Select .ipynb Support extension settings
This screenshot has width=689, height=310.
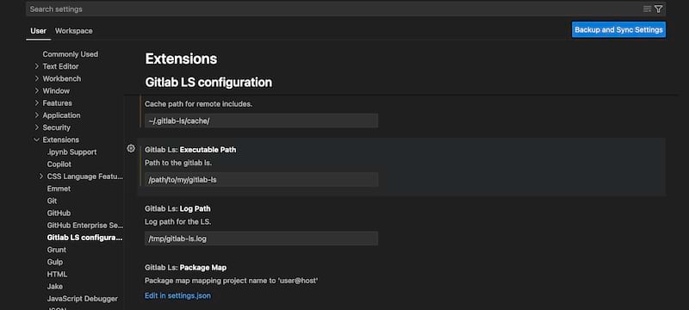[71, 152]
